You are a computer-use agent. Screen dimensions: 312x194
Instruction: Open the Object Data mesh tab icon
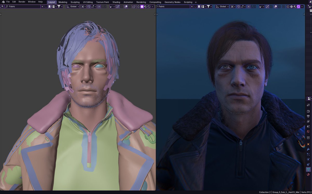308,169
